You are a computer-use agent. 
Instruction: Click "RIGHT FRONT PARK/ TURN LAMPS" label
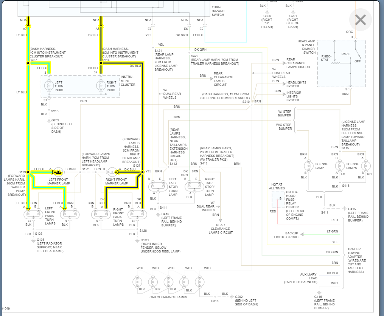[x=118, y=217]
